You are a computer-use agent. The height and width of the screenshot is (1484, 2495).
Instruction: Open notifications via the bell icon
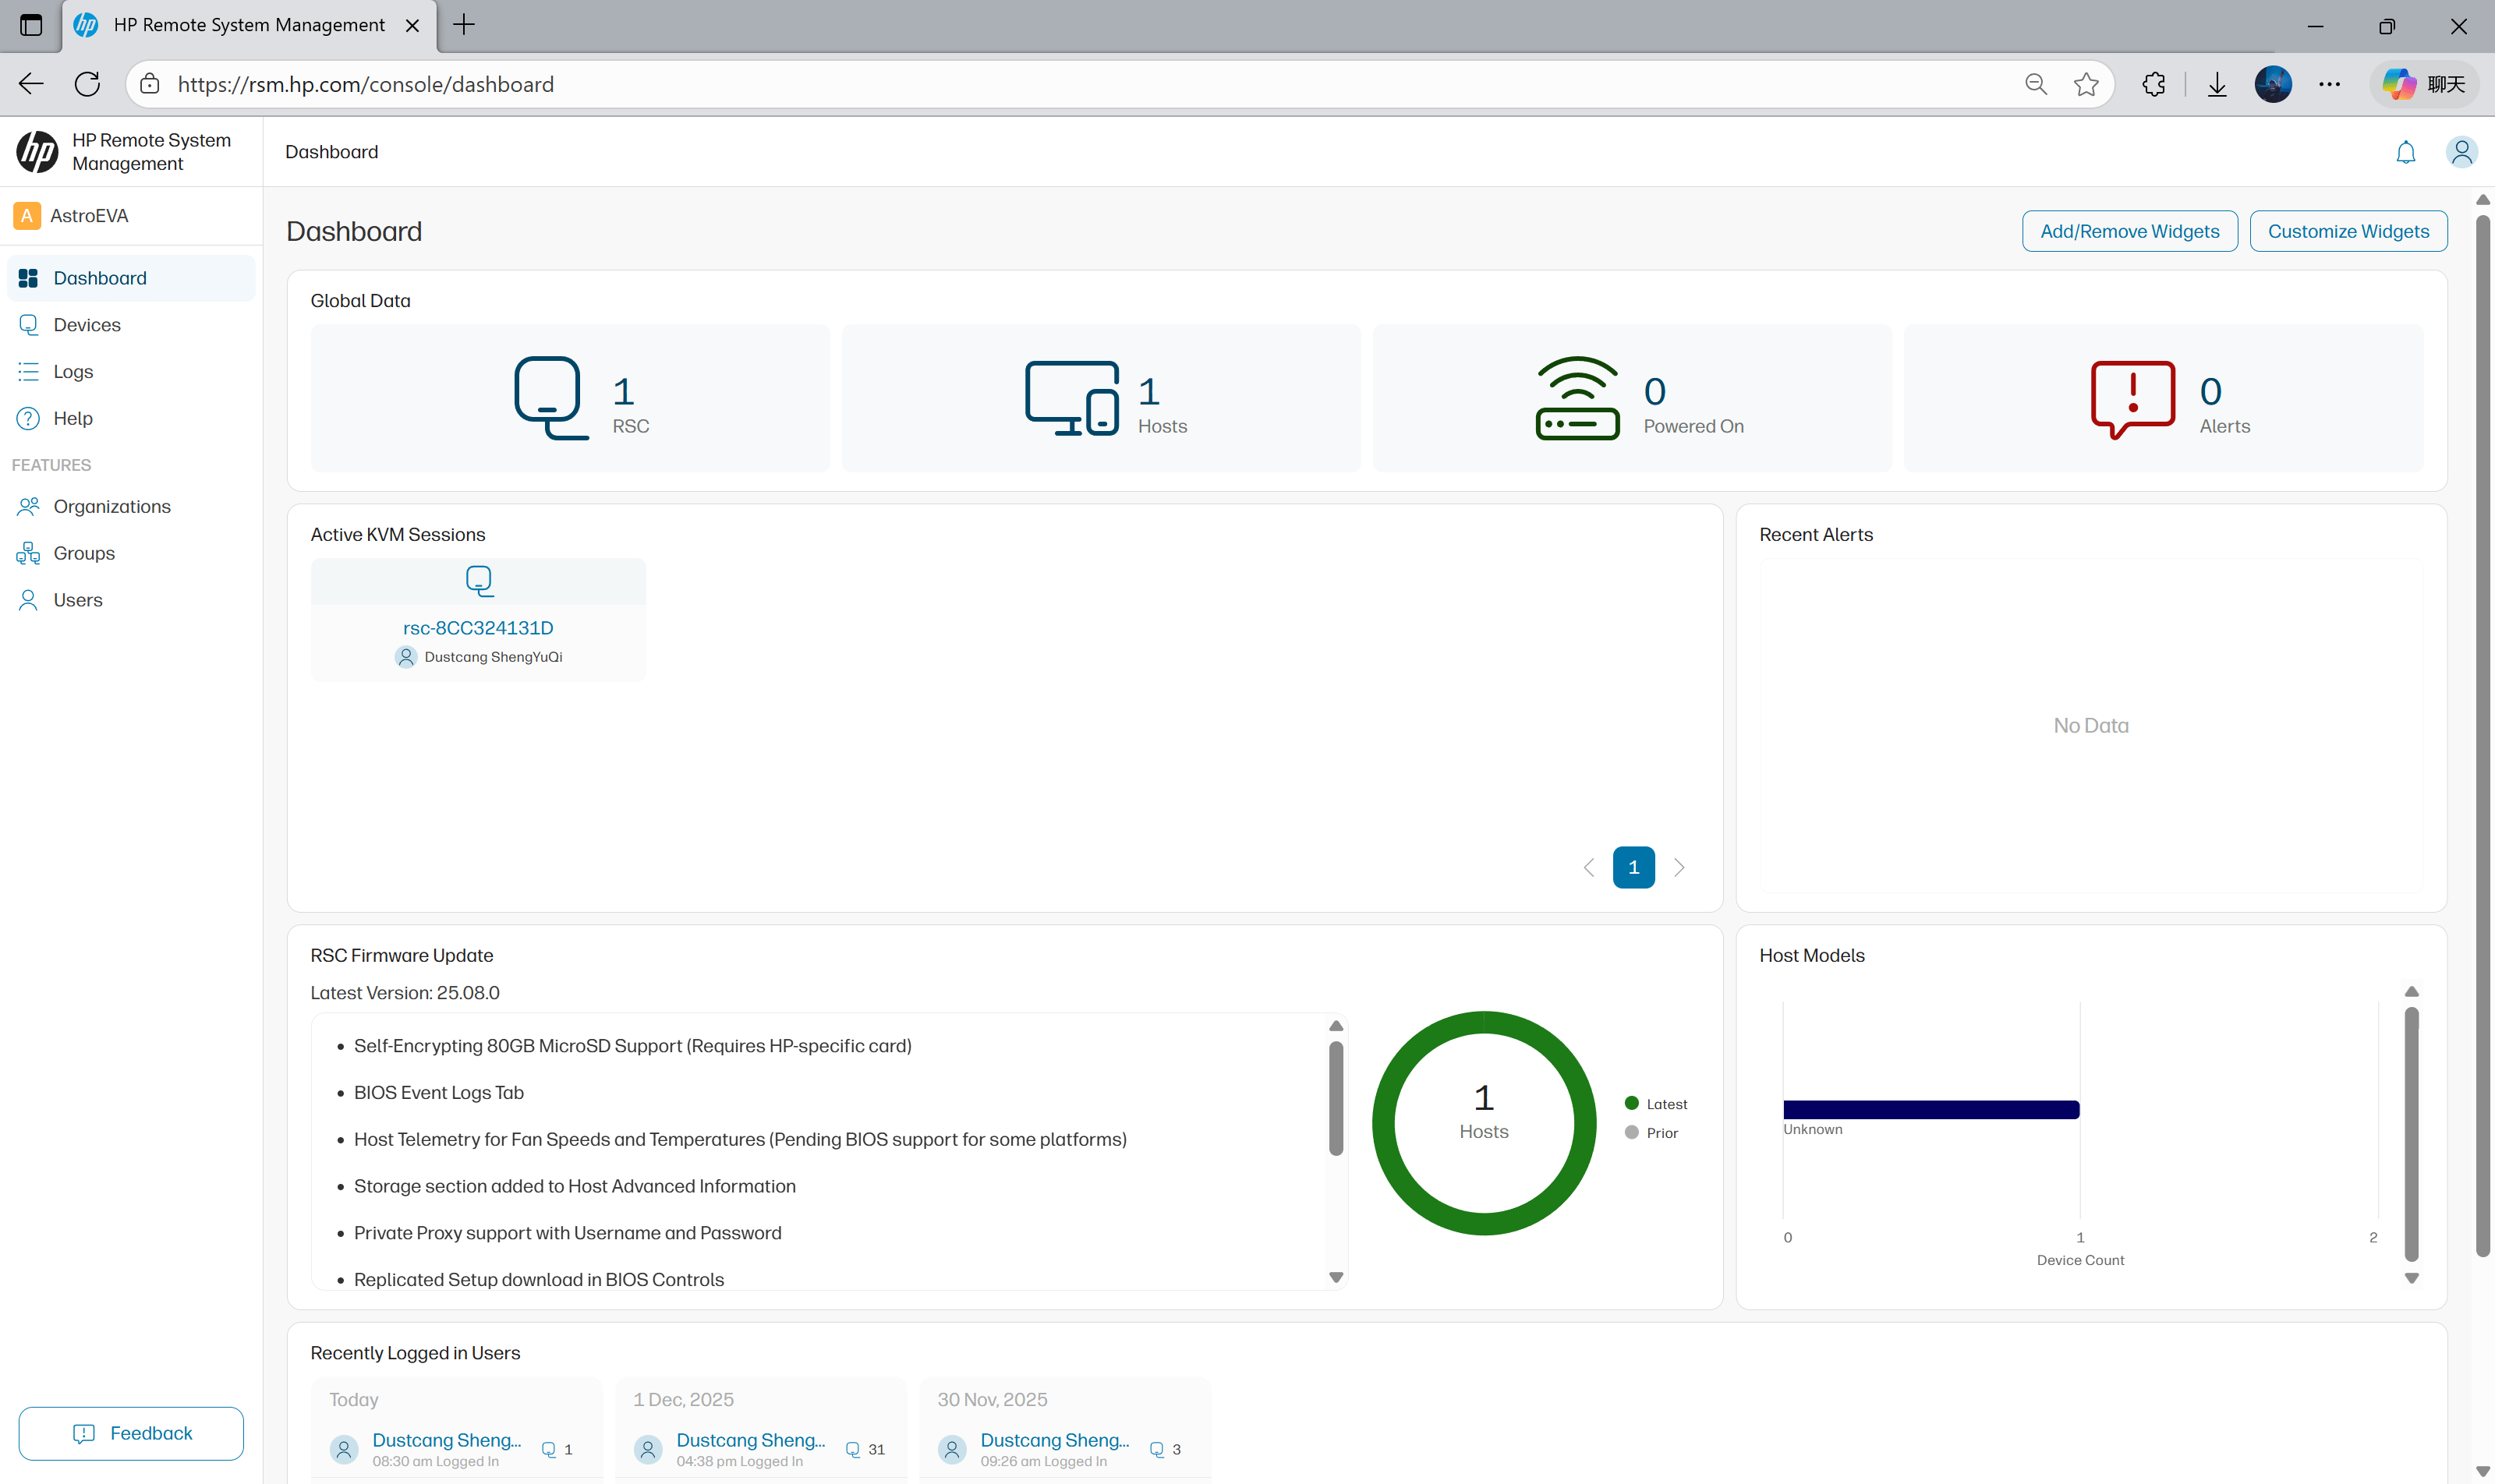2404,152
